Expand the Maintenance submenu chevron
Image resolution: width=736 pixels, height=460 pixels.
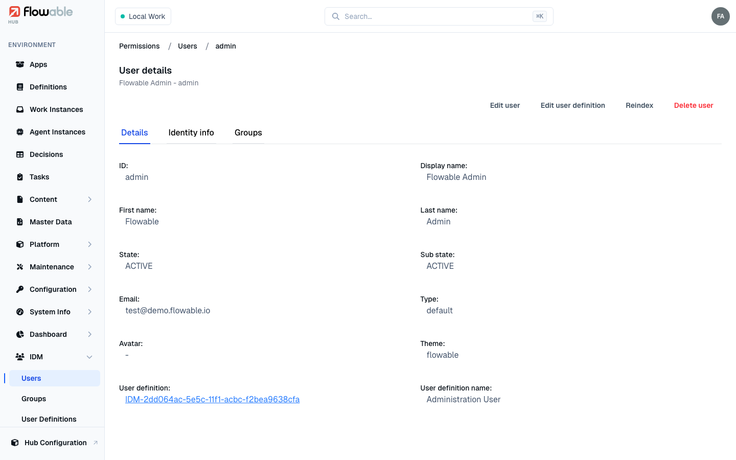click(x=90, y=267)
